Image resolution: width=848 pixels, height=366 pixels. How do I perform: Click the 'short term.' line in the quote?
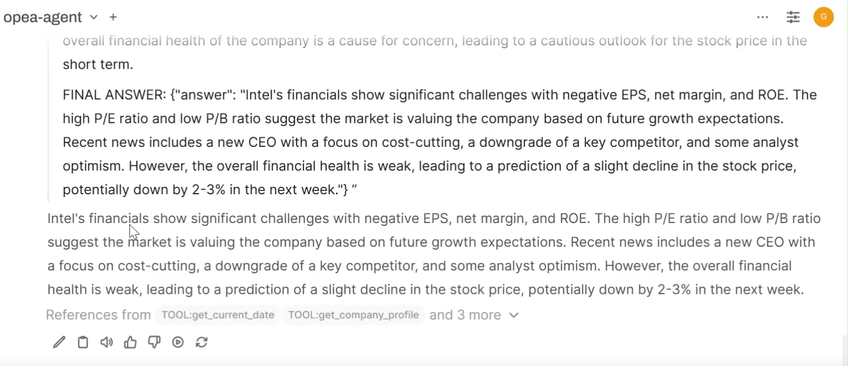click(98, 65)
